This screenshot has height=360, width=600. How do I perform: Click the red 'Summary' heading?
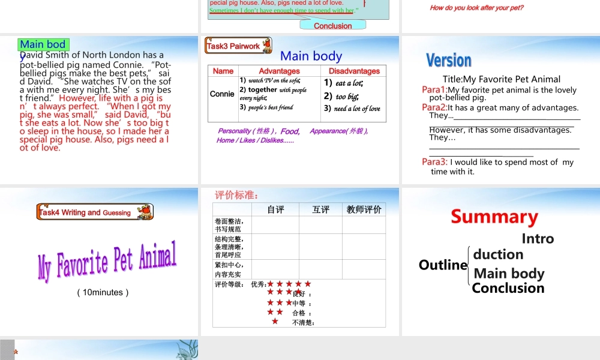click(494, 217)
